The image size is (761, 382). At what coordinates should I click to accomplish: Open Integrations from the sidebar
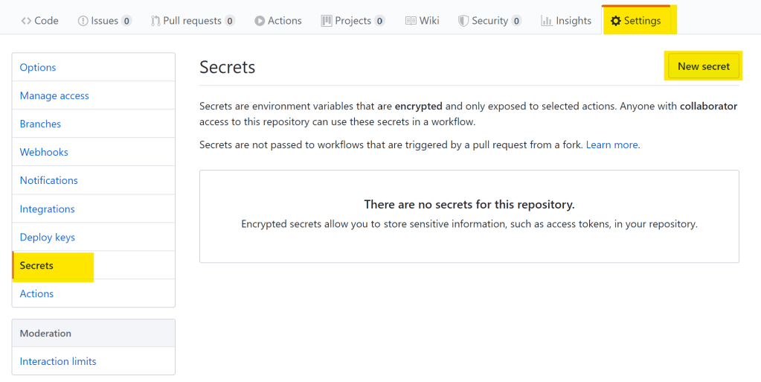[x=47, y=209]
